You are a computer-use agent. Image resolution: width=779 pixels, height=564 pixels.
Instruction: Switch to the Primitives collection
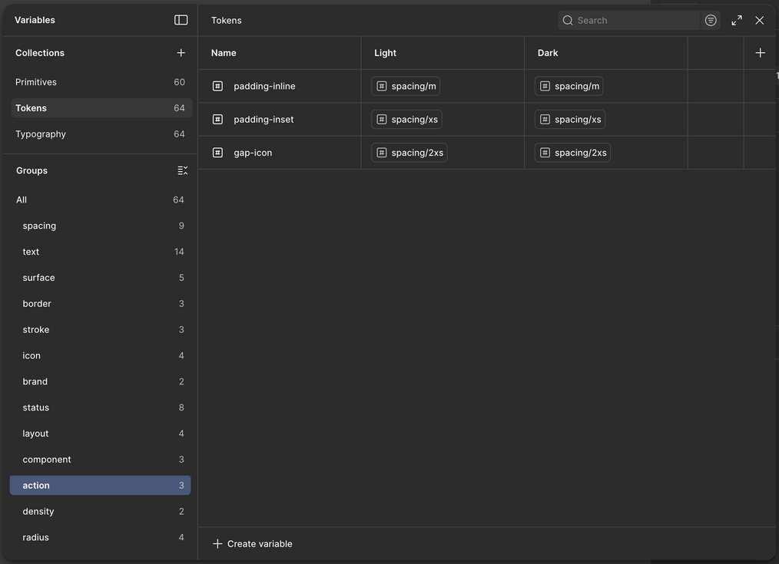click(36, 82)
